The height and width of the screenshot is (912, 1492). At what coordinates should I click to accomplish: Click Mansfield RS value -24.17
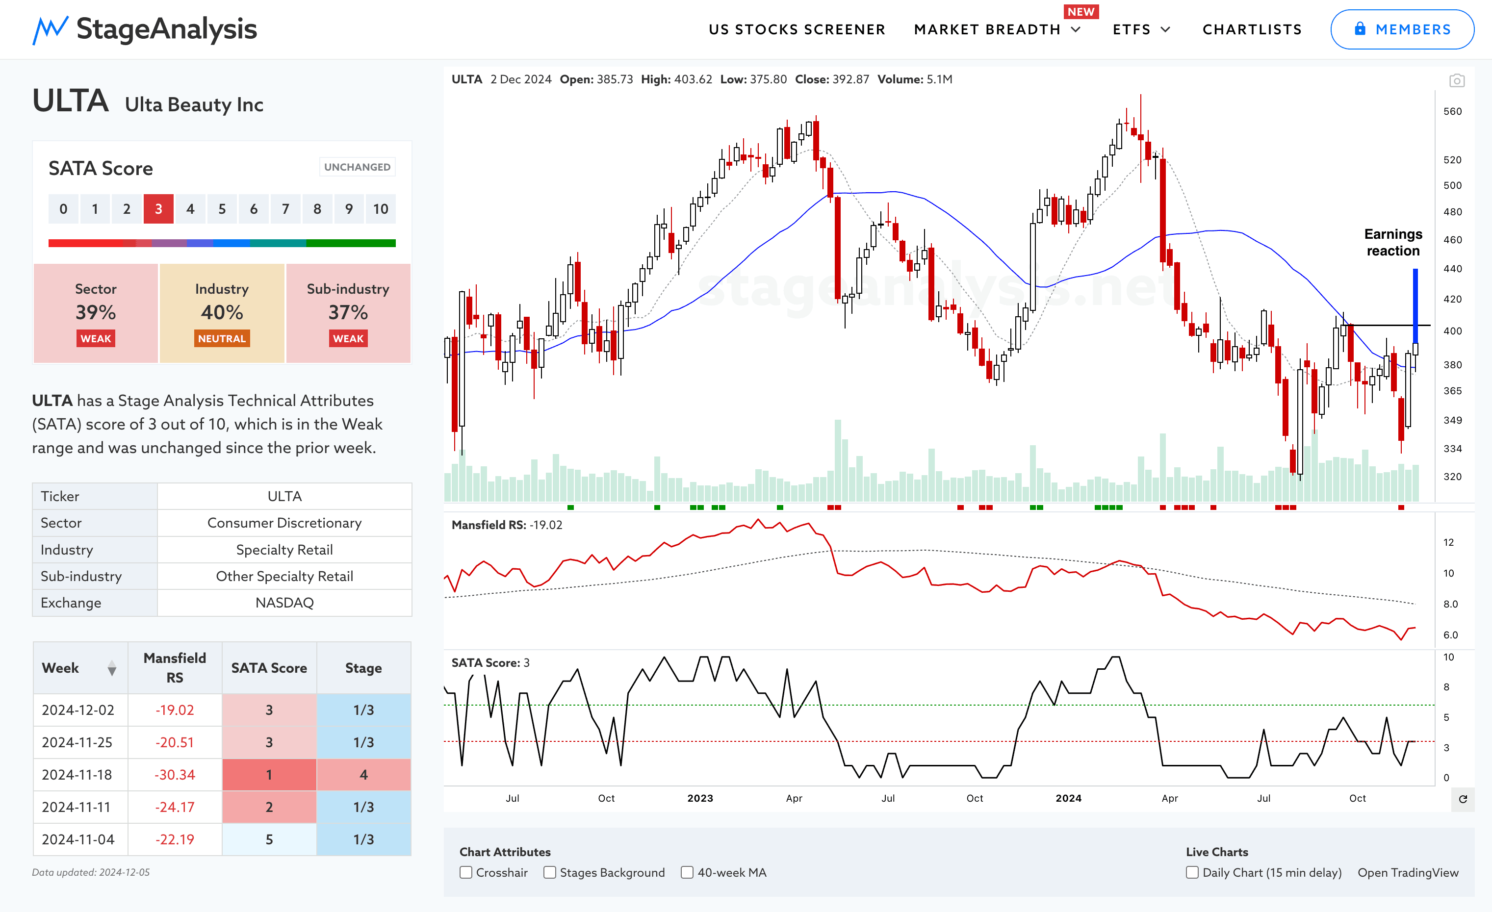[x=175, y=807]
